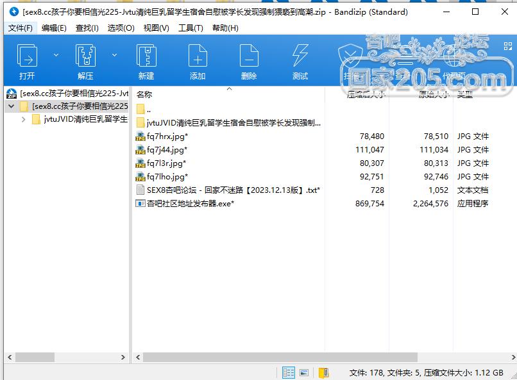Sort by 压缩后大小 column header
Viewport: 517px width, 380px height.
(366, 95)
